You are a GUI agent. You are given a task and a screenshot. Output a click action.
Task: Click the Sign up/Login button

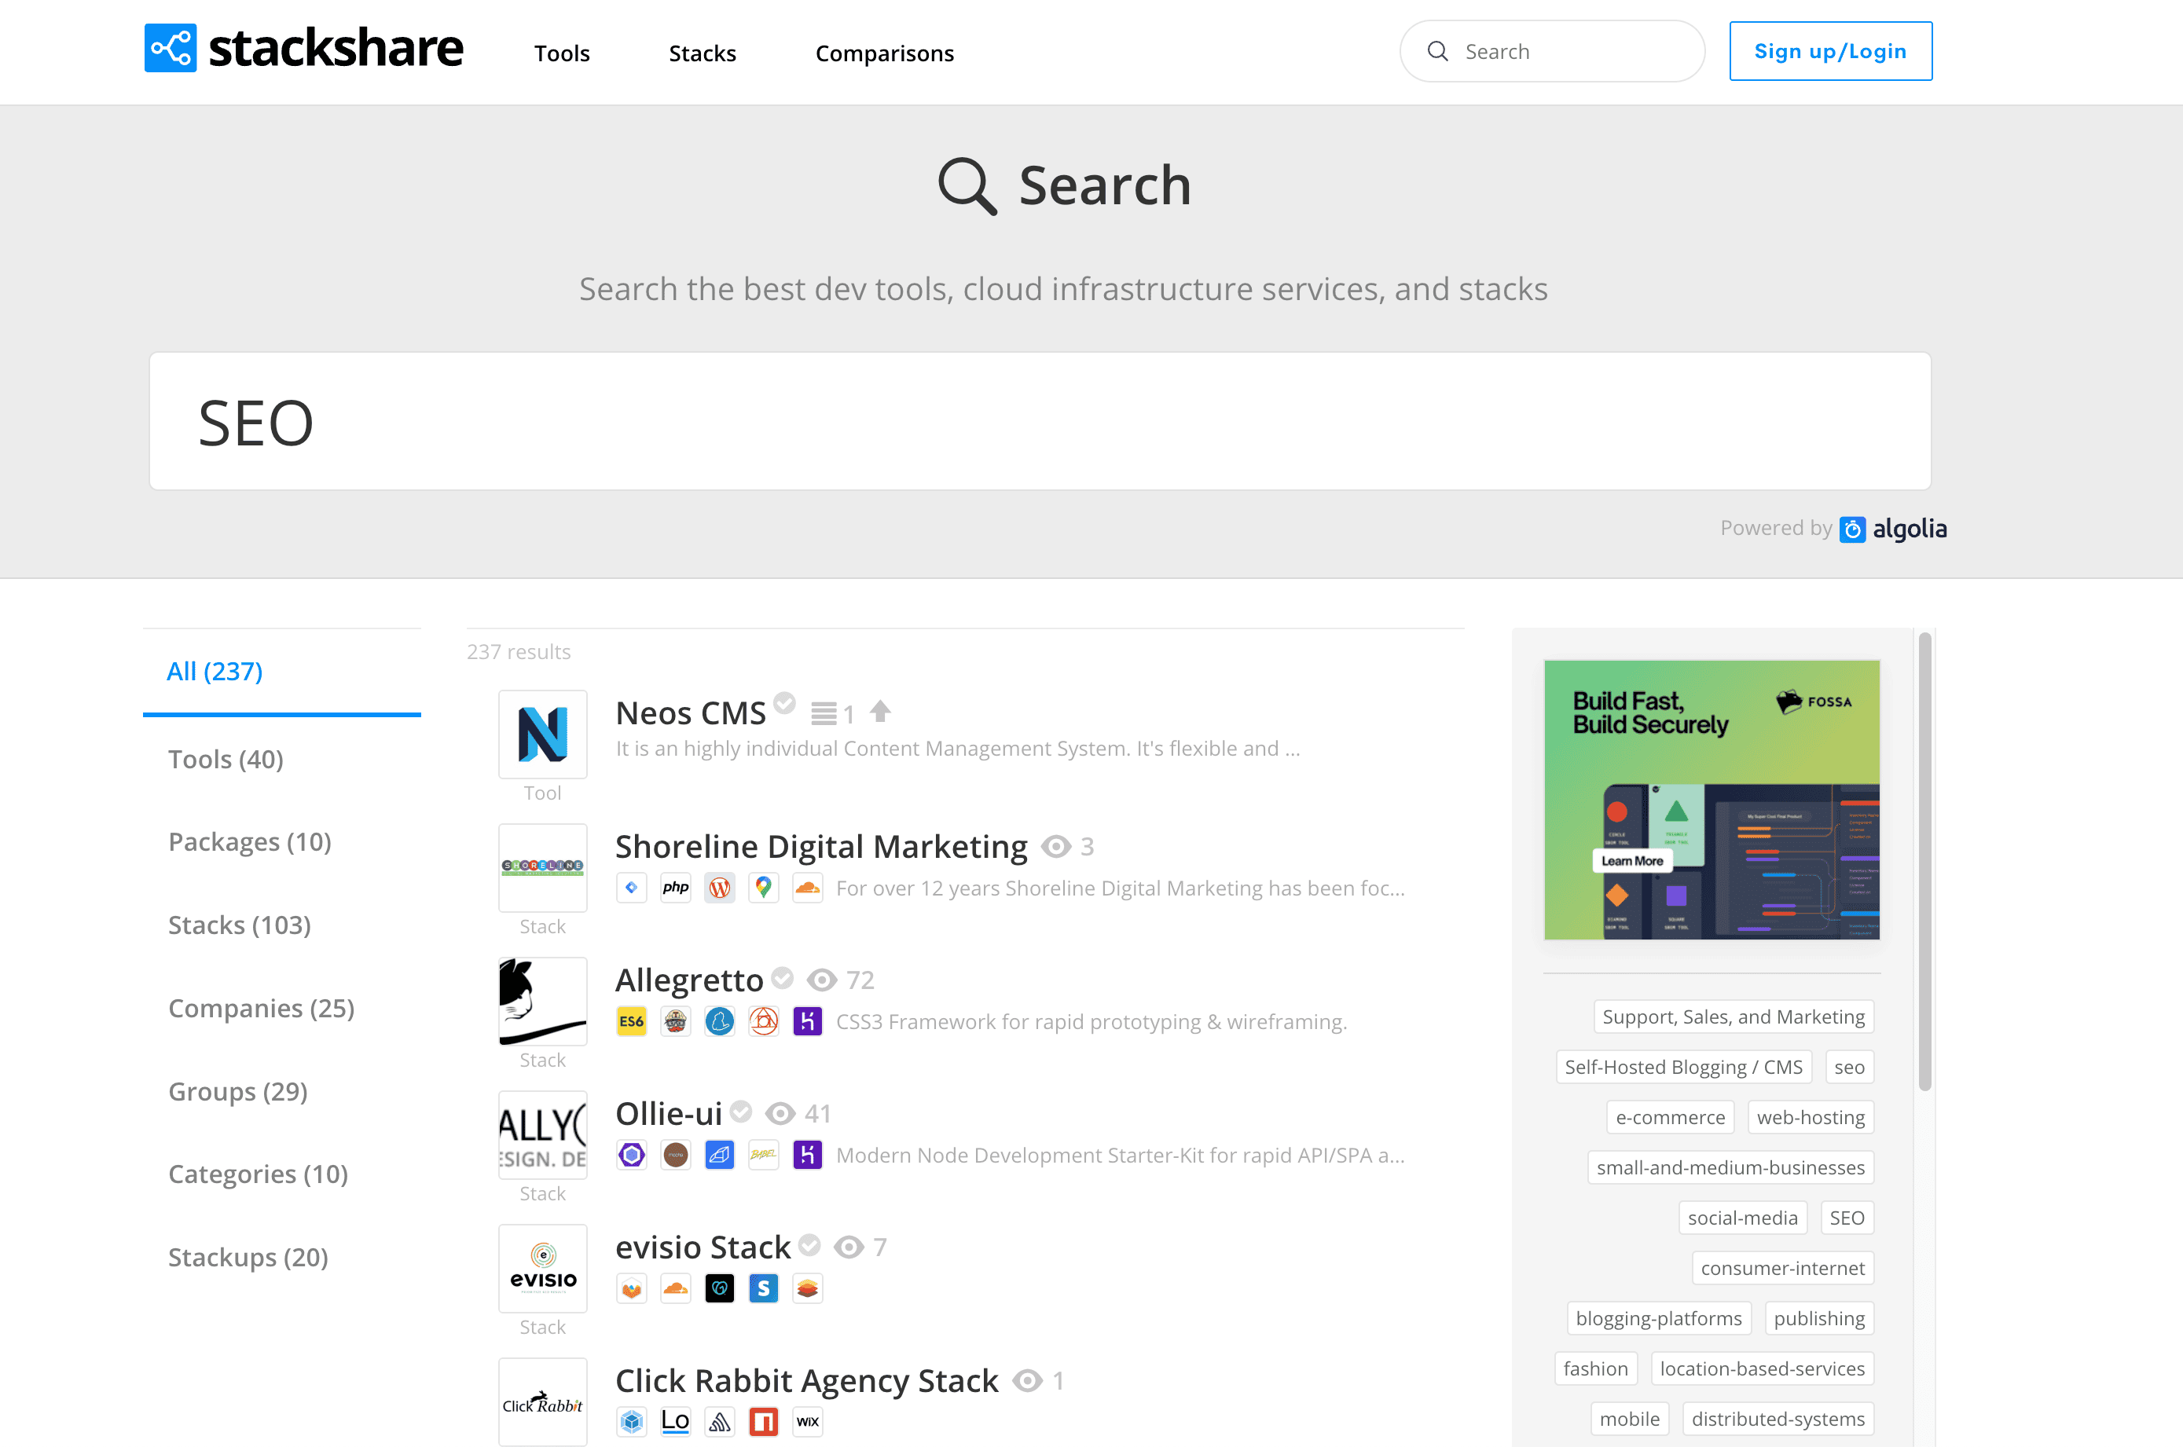pos(1829,52)
